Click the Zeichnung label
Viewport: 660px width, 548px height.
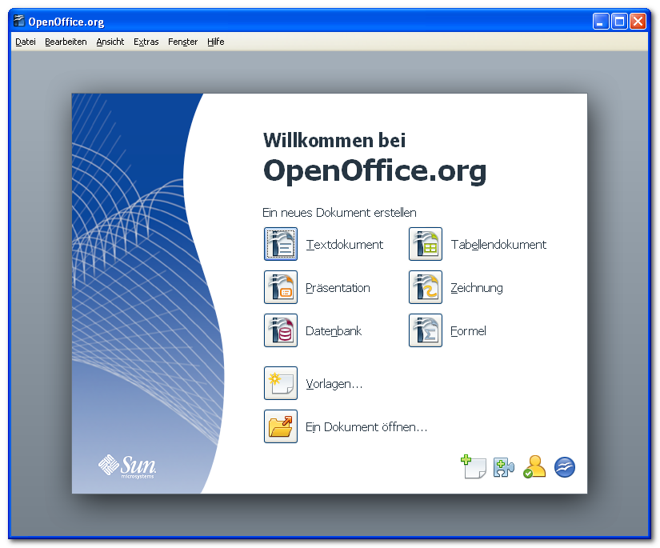click(x=477, y=288)
